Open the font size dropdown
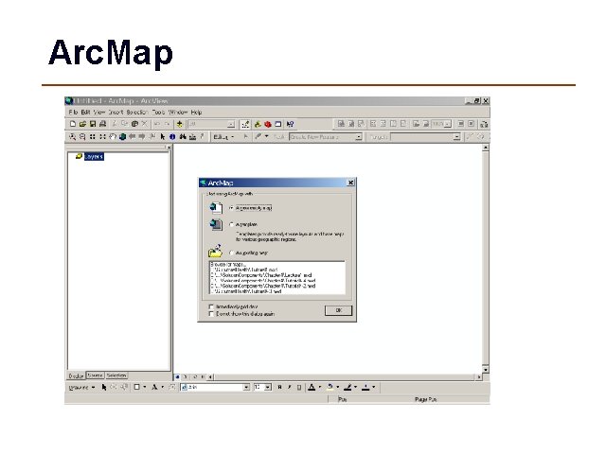Viewport: 606px width, 454px height. click(267, 387)
